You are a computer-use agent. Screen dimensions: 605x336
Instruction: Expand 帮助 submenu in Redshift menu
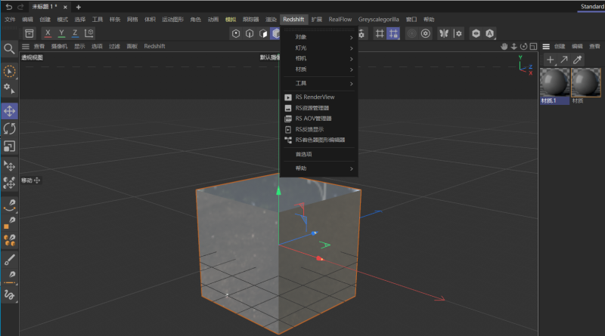[318, 168]
